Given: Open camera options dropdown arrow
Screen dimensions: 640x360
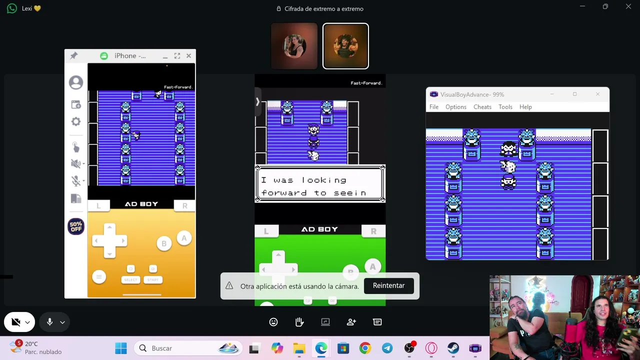Looking at the screenshot, I should click(27, 322).
